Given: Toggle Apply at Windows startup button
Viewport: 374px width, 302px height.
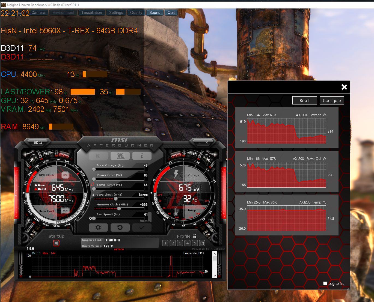Looking at the screenshot, I should click(56, 243).
